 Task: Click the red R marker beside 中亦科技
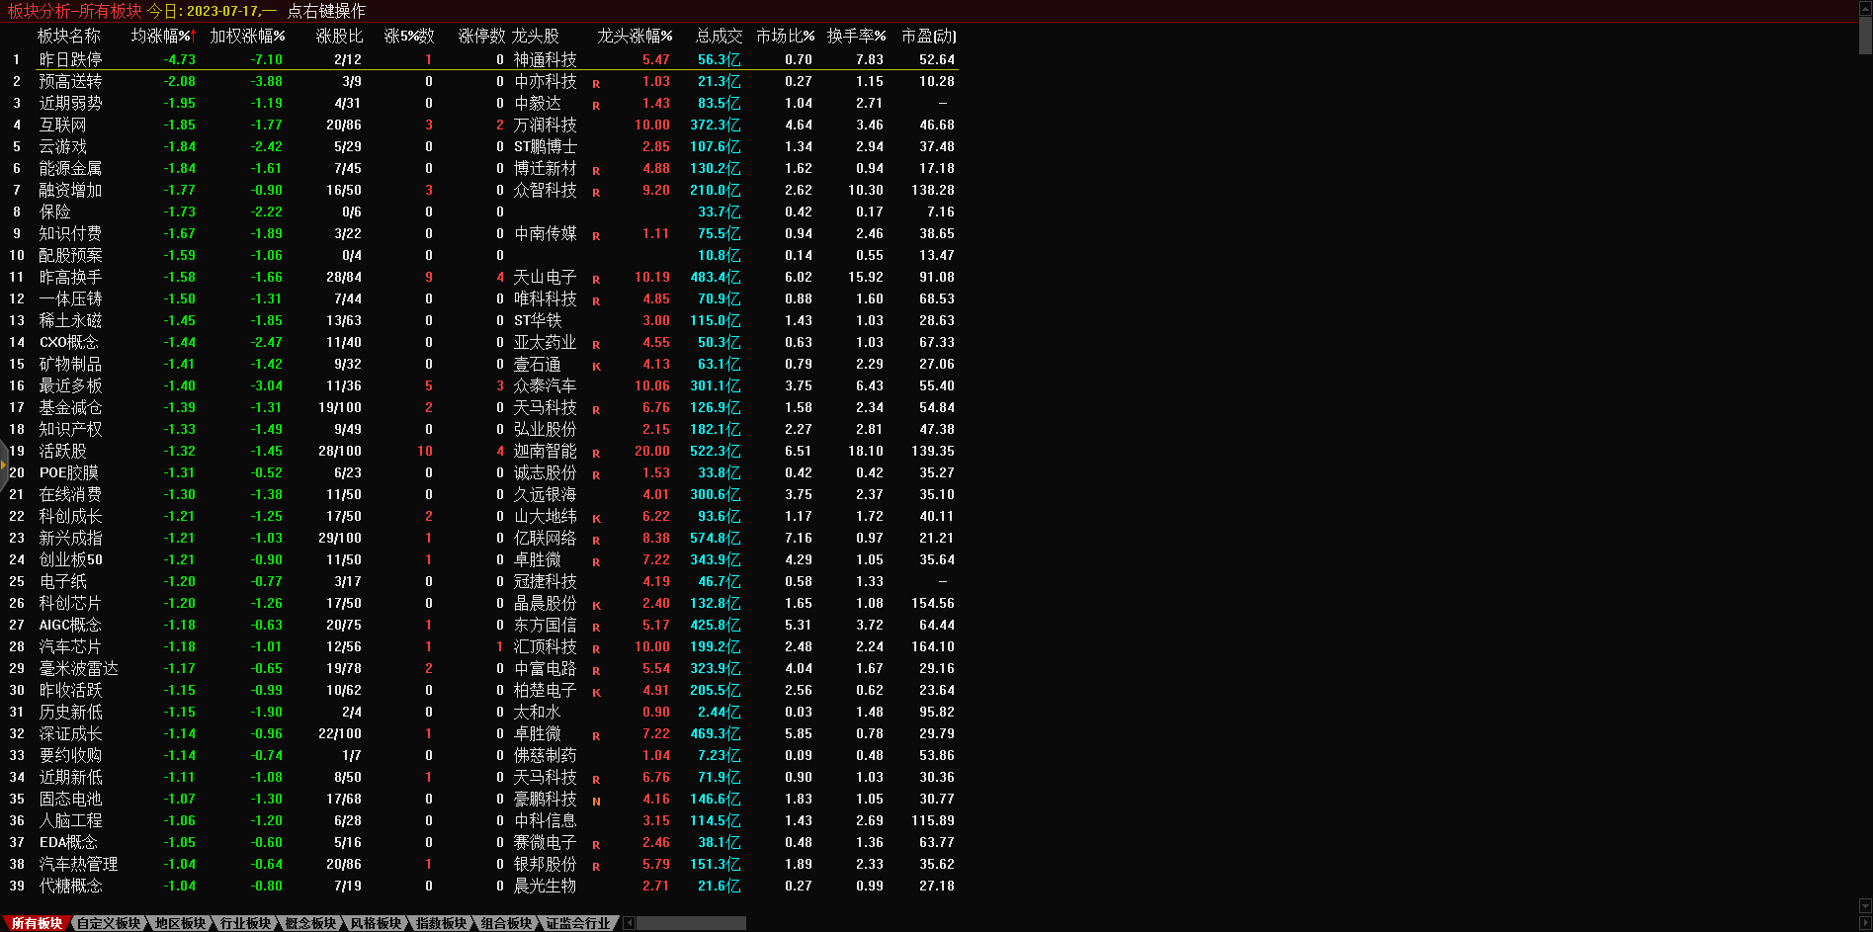(596, 83)
